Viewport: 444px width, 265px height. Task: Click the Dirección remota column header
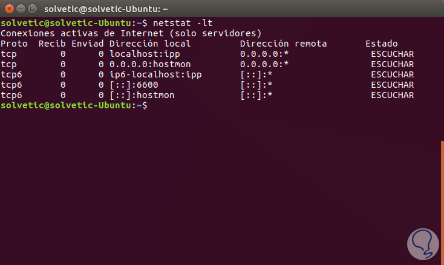[283, 44]
